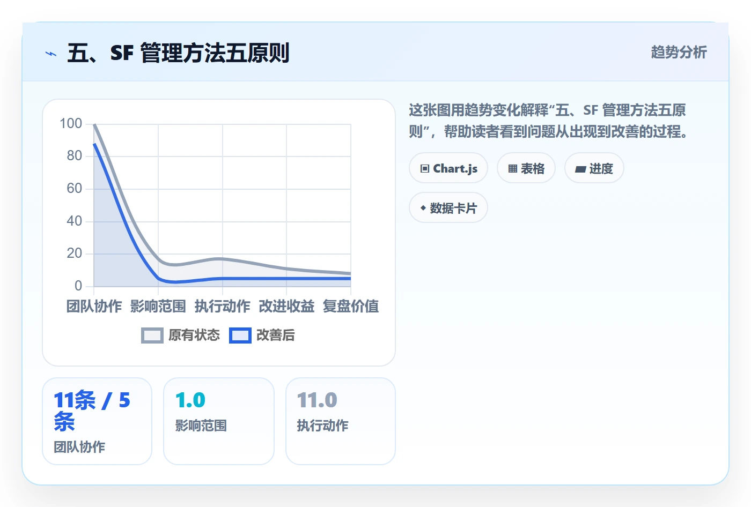Click the 趋势分析 label in the header
The height and width of the screenshot is (507, 751).
pyautogui.click(x=679, y=52)
